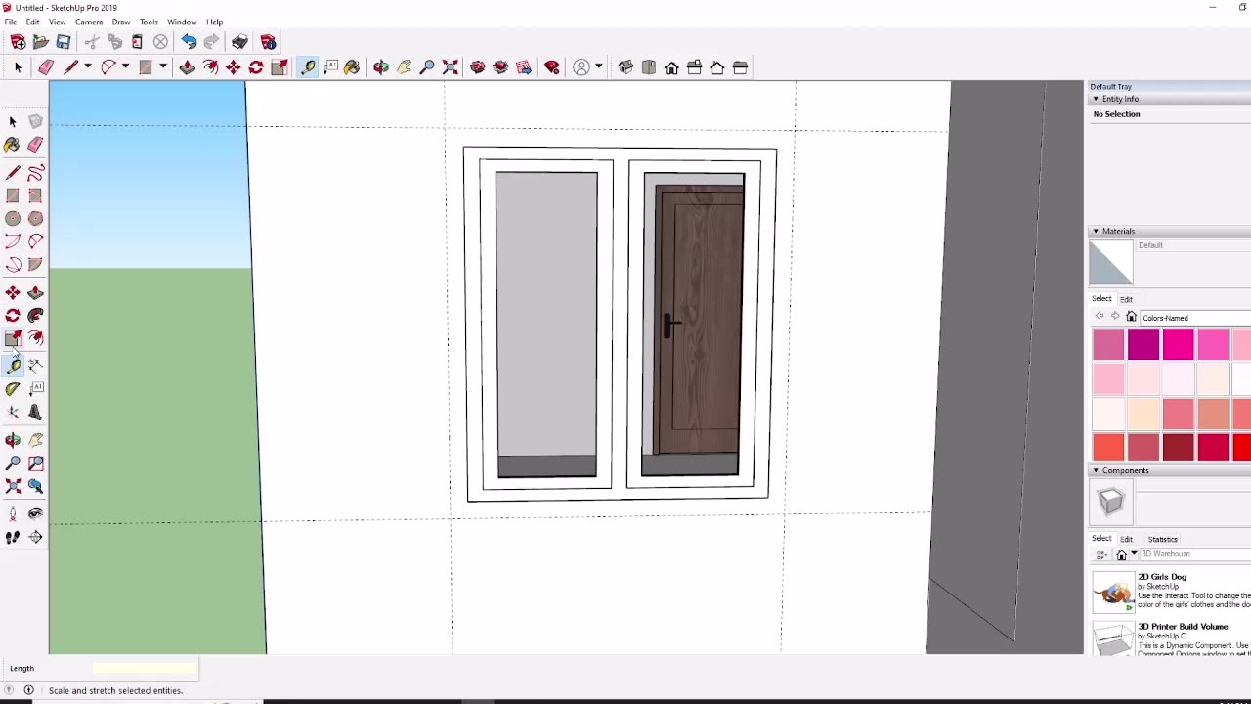
Task: Click the New Model icon in the top toolbar
Action: click(18, 42)
